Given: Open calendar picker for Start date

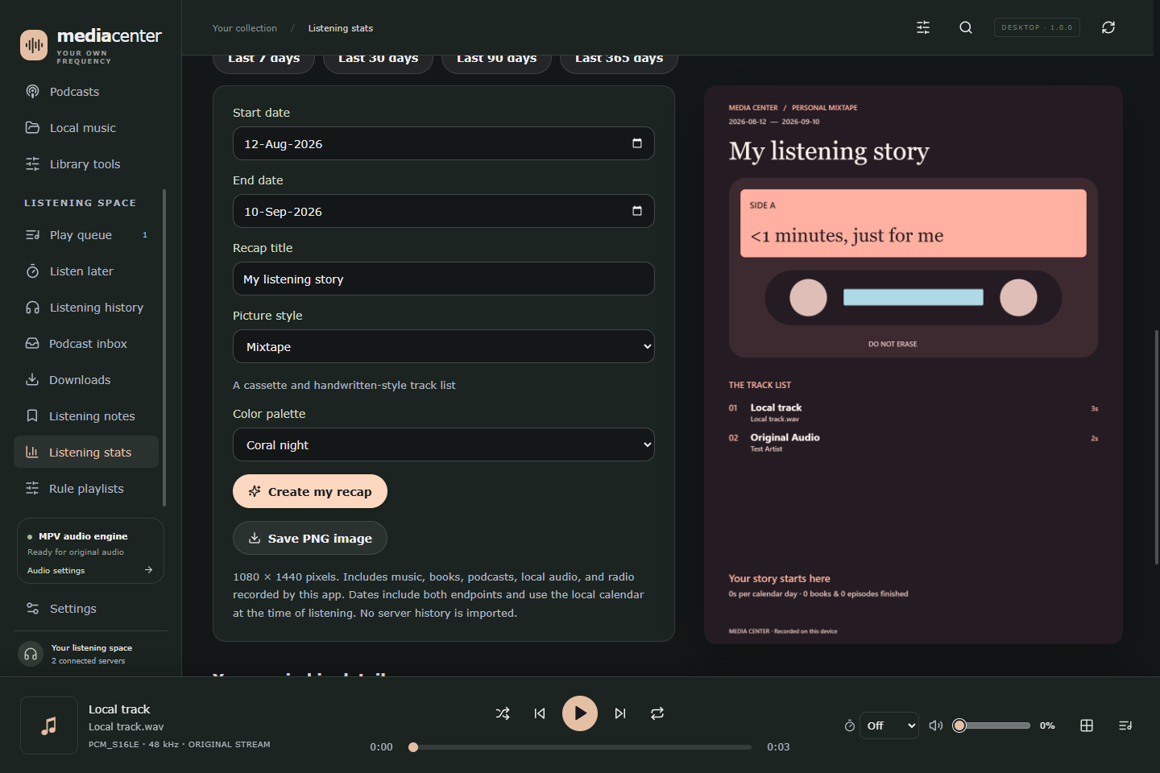Looking at the screenshot, I should [x=637, y=143].
